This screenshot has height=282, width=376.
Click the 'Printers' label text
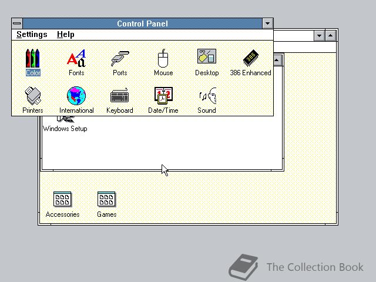[33, 110]
